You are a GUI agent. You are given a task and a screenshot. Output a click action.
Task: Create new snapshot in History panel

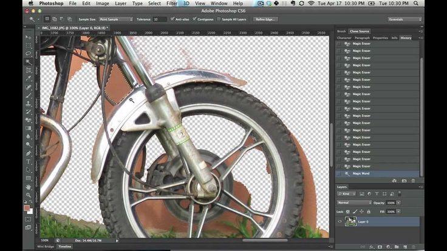coord(404,181)
